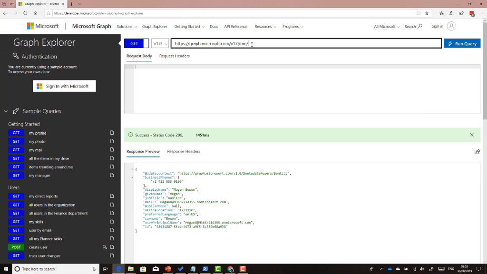Open PowerPoint from the taskbar
This screenshot has width=487, height=274.
(168, 269)
